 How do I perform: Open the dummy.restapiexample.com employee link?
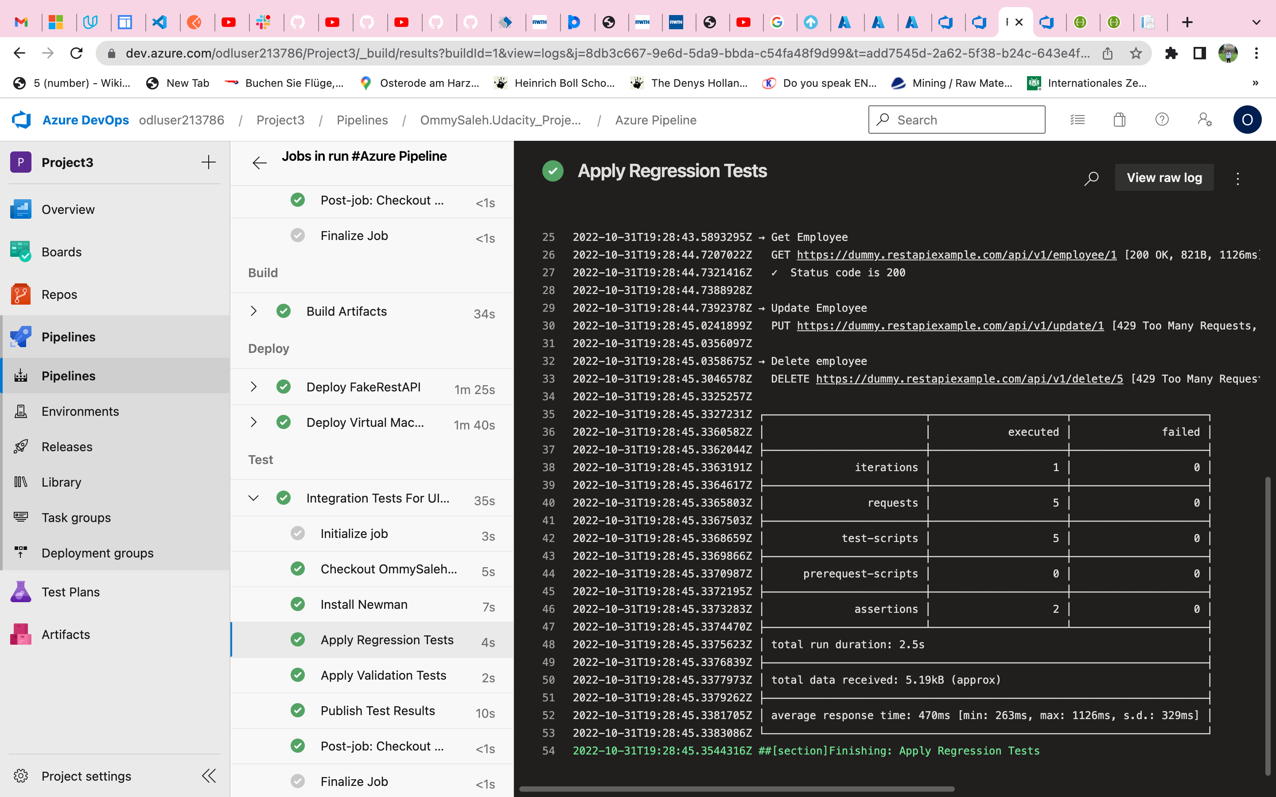pos(956,255)
